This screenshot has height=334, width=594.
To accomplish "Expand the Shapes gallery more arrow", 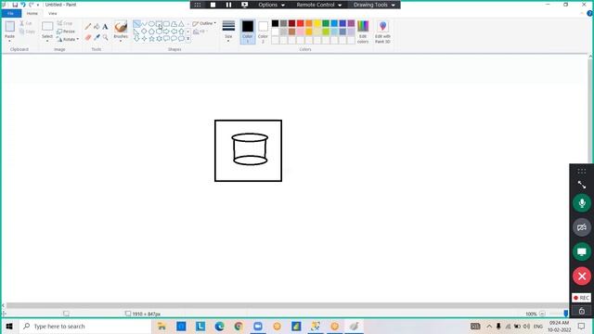I will (x=188, y=39).
